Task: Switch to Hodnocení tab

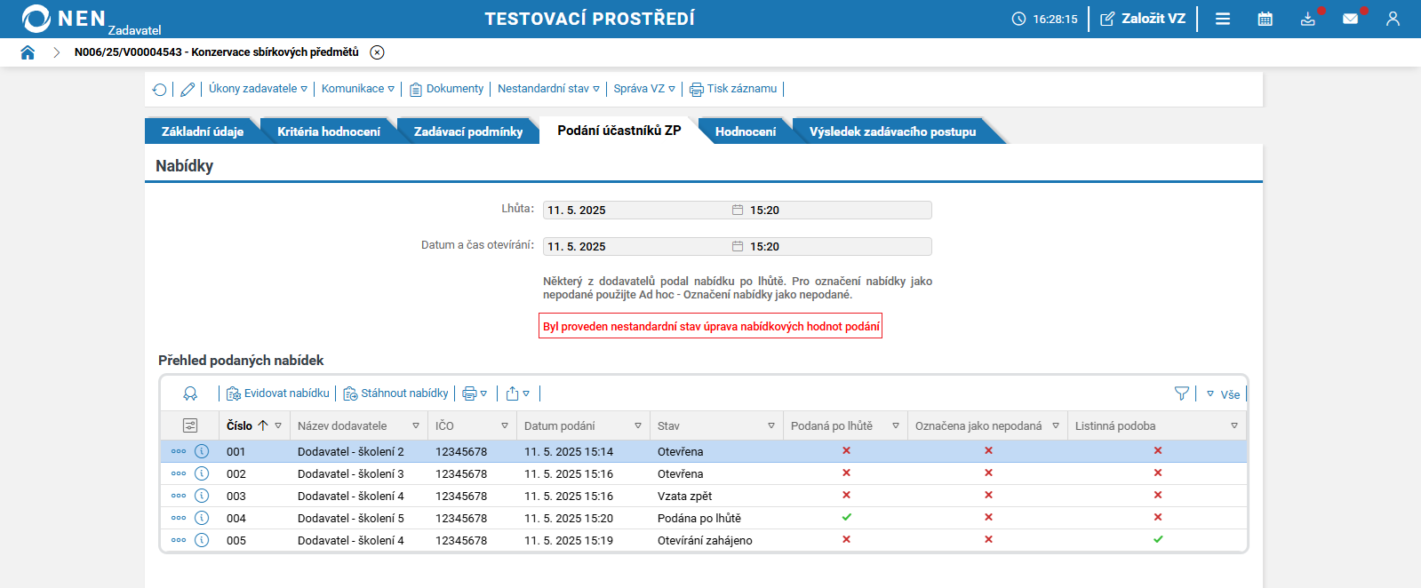Action: tap(746, 131)
